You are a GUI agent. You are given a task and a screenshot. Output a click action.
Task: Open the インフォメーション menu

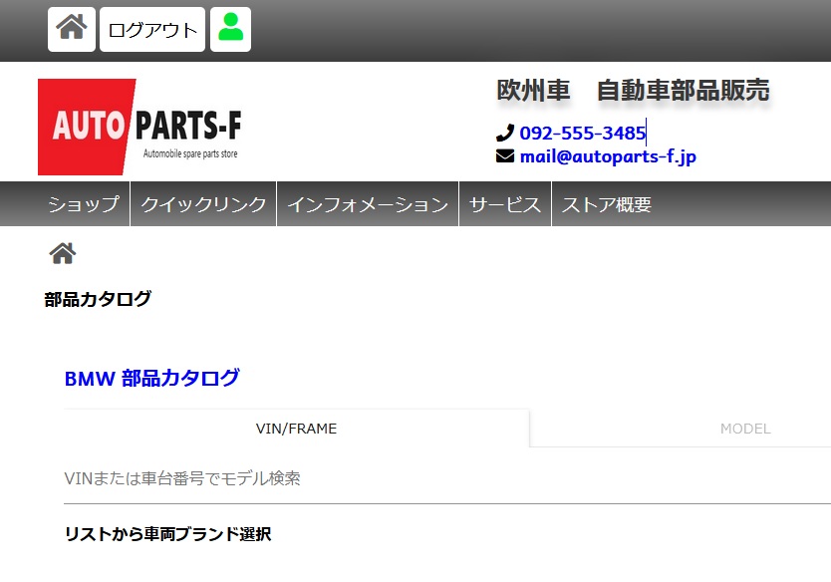point(368,204)
